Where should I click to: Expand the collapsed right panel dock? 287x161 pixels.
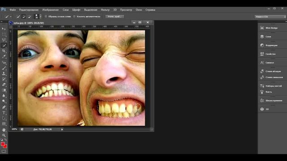(286, 21)
